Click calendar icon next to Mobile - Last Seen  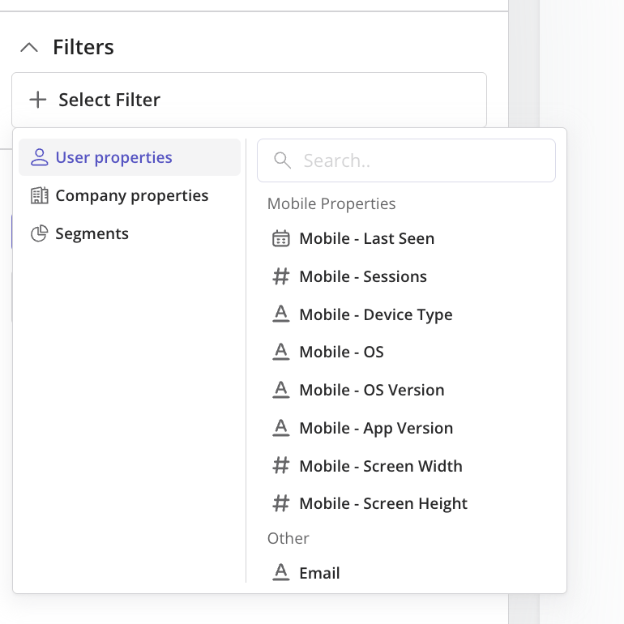coord(281,238)
